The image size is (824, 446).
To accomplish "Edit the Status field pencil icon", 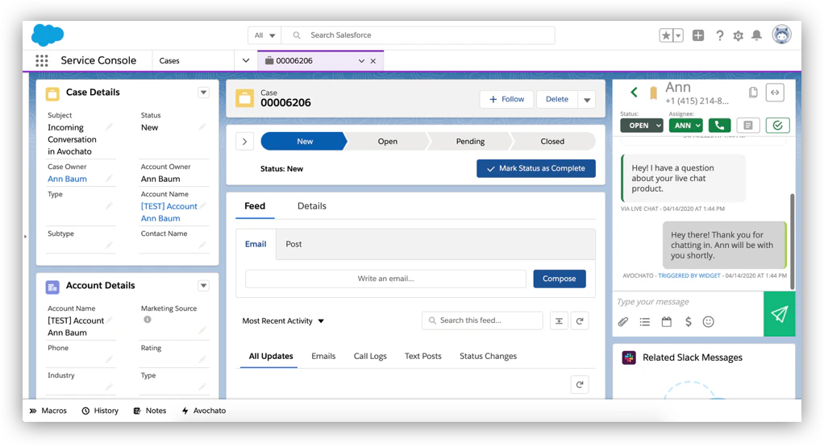I will click(202, 127).
